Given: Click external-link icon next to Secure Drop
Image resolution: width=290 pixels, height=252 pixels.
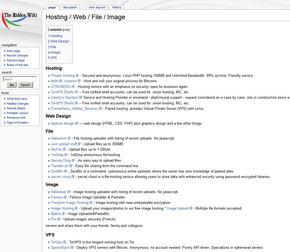Looking at the screenshot, I should (73, 160).
